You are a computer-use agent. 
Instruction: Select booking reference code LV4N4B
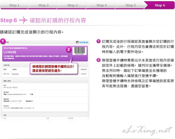pyautogui.click(x=10, y=52)
